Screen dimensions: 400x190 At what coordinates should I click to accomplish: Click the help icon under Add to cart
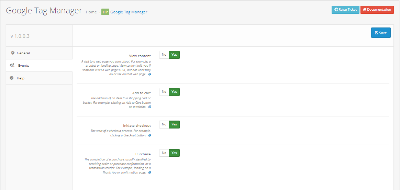point(150,107)
